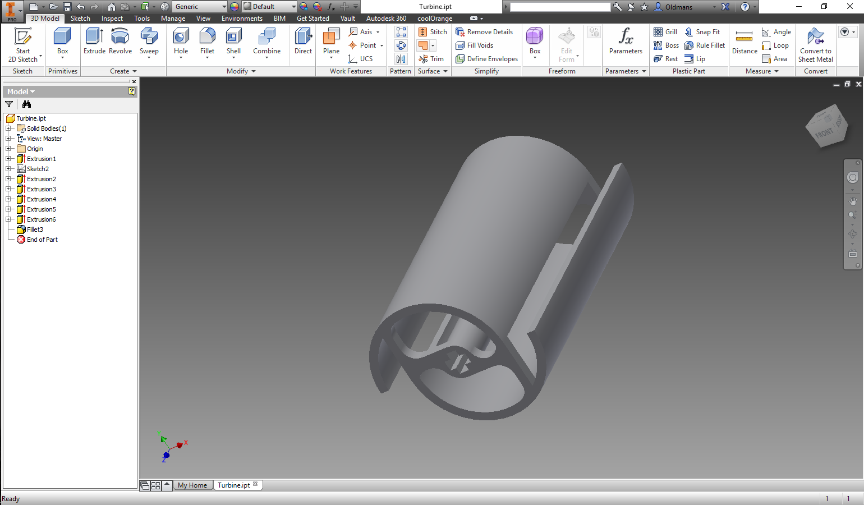Expand the Origin folder
864x505 pixels.
tap(8, 149)
